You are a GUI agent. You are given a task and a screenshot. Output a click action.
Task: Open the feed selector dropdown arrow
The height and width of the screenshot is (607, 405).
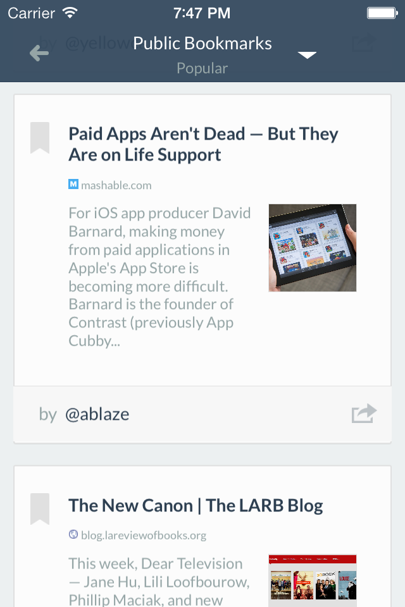307,56
